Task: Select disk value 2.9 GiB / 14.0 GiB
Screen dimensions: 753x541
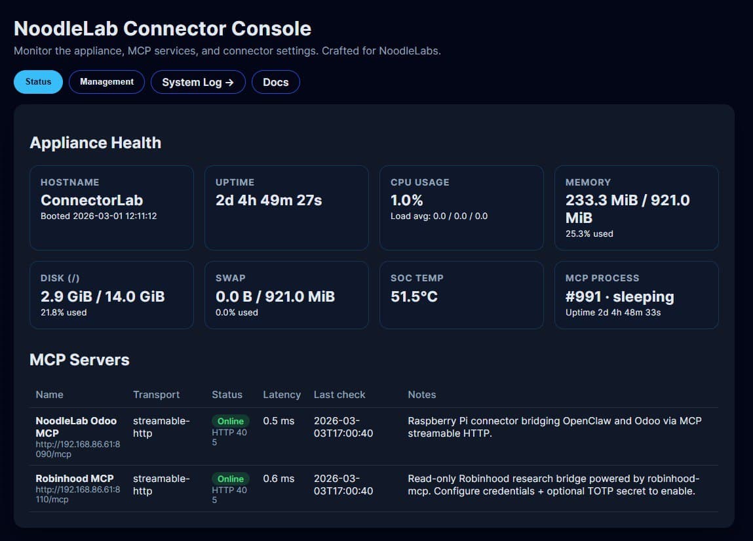Action: (102, 296)
